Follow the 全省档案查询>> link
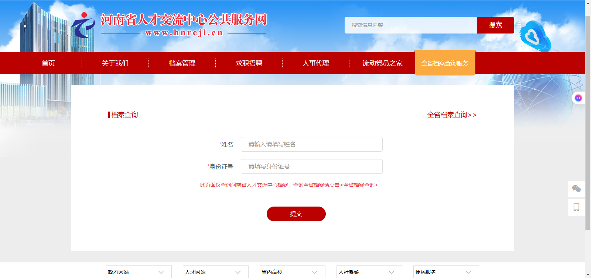591x278 pixels. 452,115
